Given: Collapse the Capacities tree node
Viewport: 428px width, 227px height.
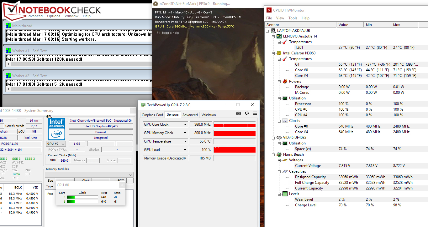Looking at the screenshot, I should coord(279,171).
